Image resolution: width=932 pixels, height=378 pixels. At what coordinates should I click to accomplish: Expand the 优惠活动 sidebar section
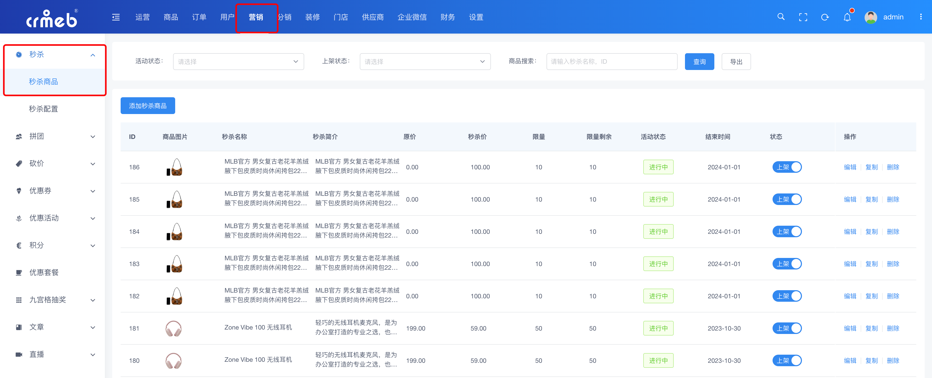(x=93, y=218)
